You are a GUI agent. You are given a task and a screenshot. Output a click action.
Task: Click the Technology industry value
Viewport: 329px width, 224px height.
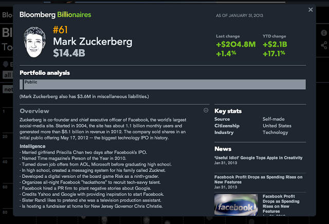276,133
